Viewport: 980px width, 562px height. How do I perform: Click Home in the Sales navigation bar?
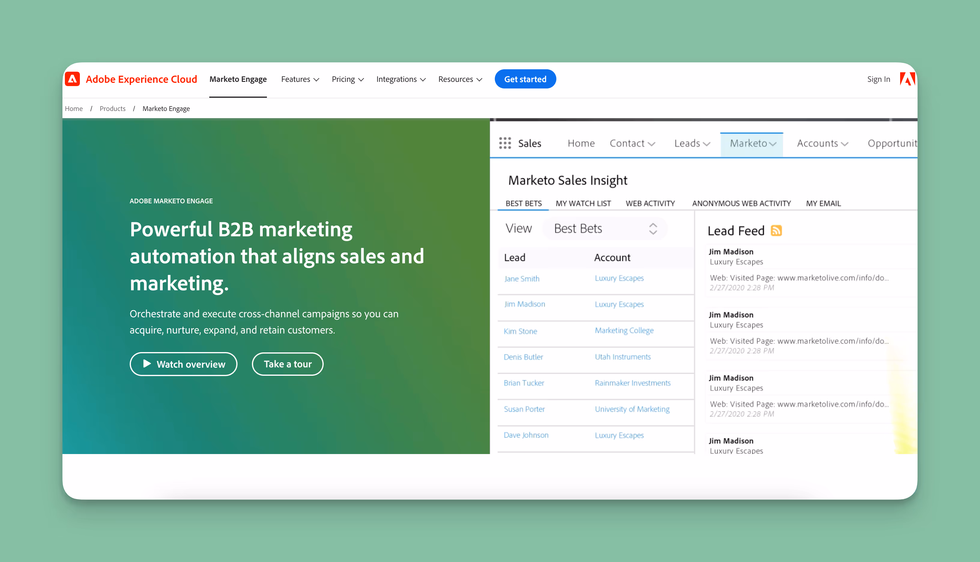(581, 143)
